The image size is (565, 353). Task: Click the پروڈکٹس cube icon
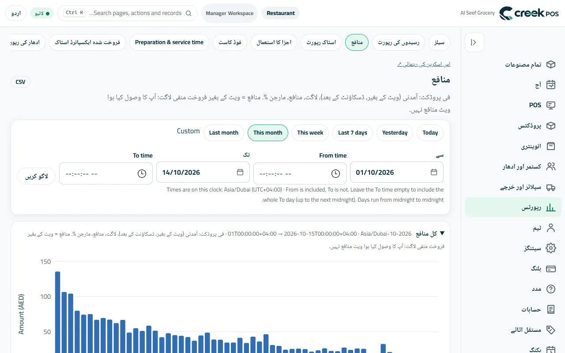(x=550, y=126)
